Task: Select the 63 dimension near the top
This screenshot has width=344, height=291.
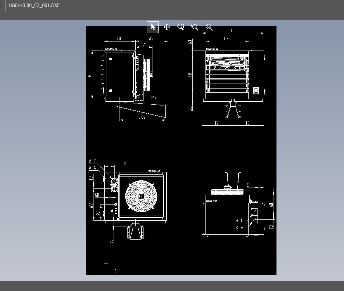Action: pos(190,42)
